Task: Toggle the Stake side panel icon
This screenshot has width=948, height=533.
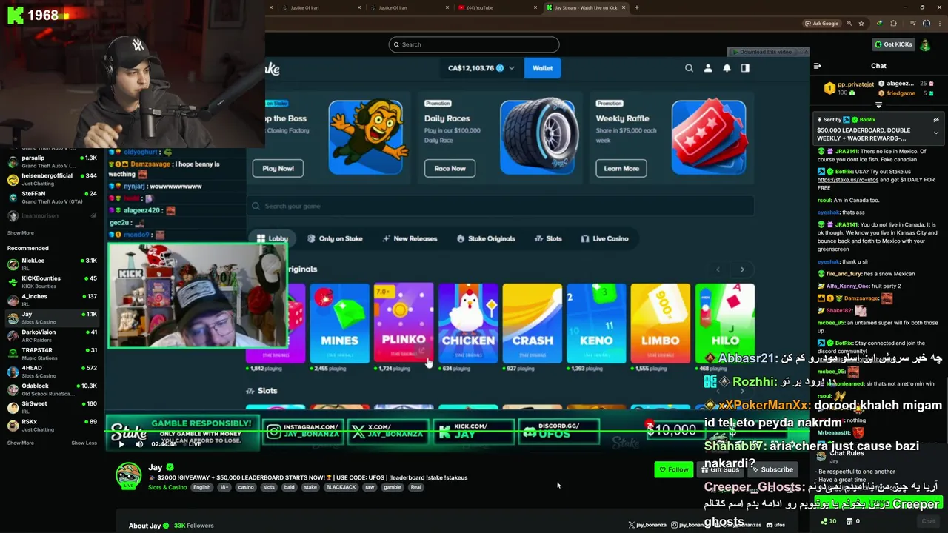Action: click(745, 68)
